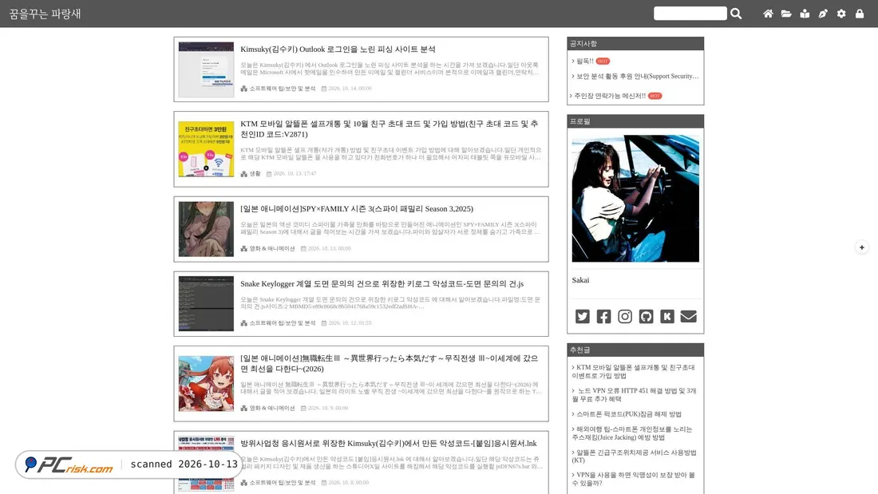Focus the search input field

690,14
